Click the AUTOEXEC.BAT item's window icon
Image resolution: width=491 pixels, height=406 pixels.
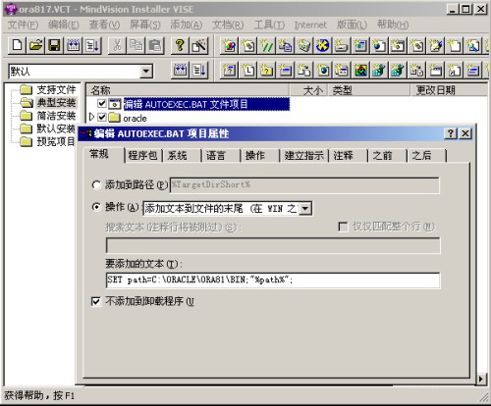pyautogui.click(x=115, y=104)
